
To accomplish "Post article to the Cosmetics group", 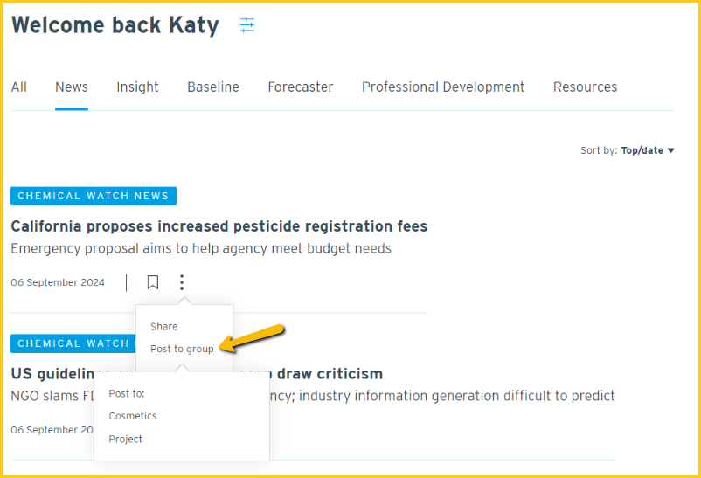I will [x=133, y=416].
